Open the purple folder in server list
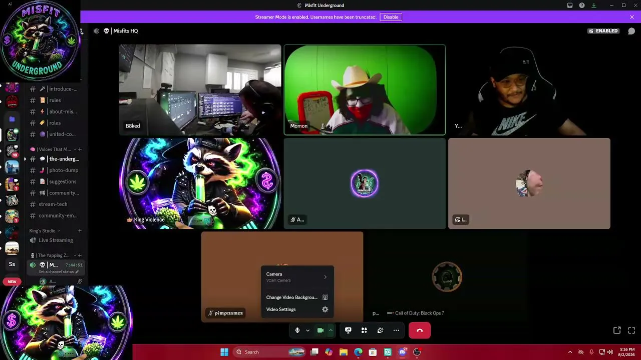This screenshot has height=360, width=641. [x=12, y=119]
